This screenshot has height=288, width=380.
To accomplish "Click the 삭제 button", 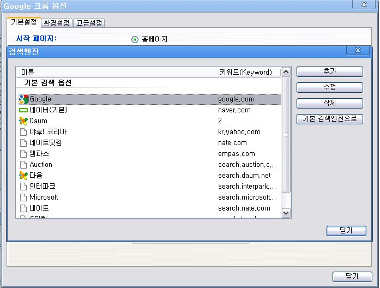I will pyautogui.click(x=330, y=103).
